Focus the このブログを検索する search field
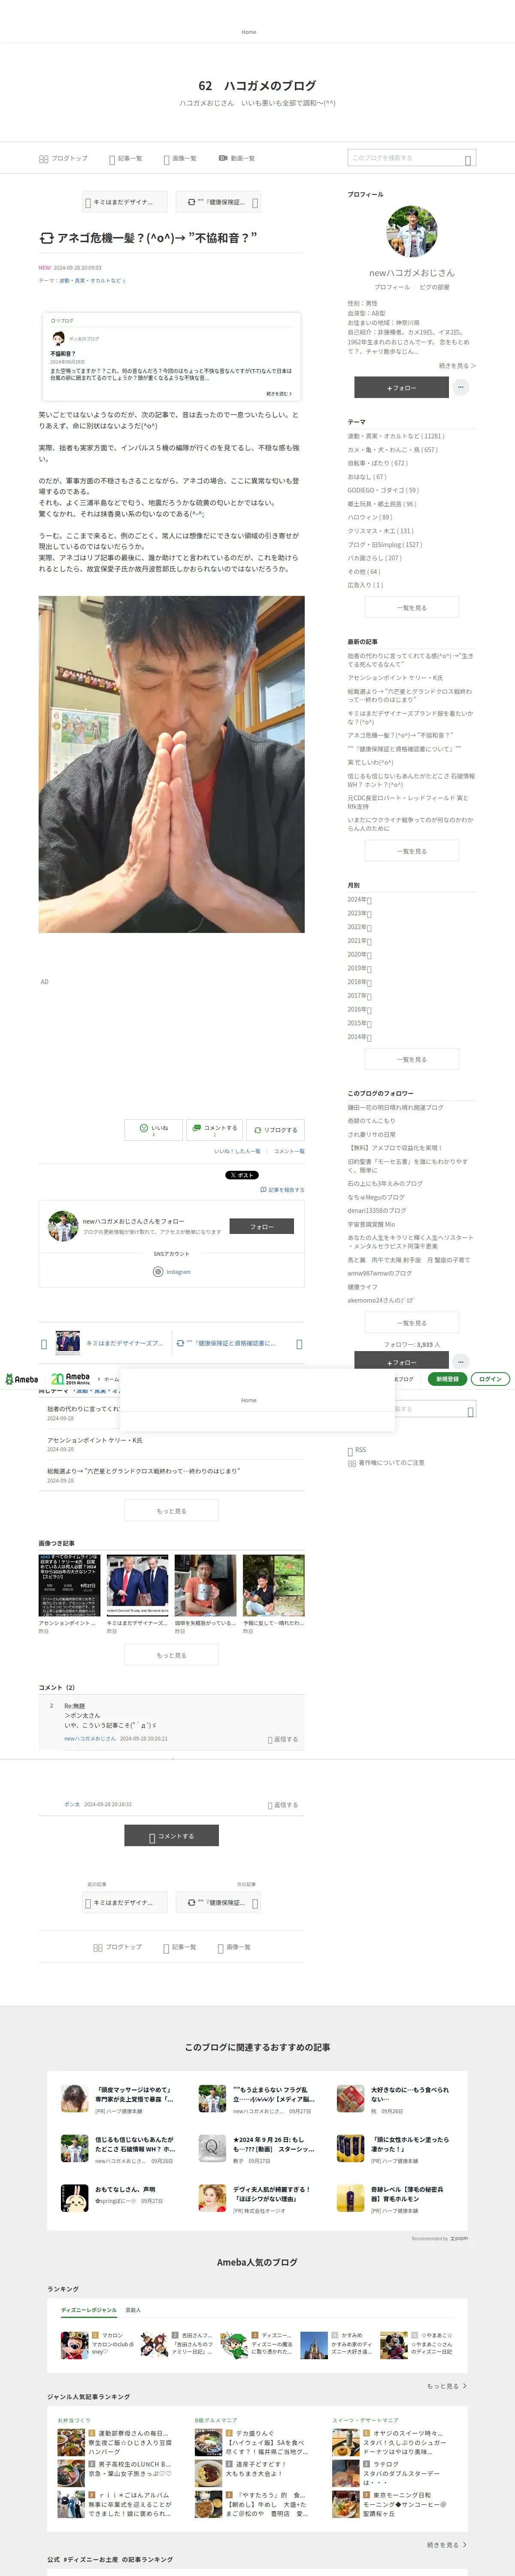Image resolution: width=515 pixels, height=2576 pixels. (x=412, y=158)
